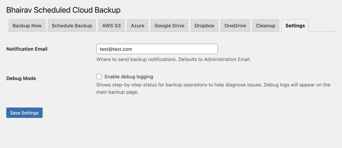Select the Azure tab
This screenshot has height=148, width=342.
pyautogui.click(x=138, y=26)
